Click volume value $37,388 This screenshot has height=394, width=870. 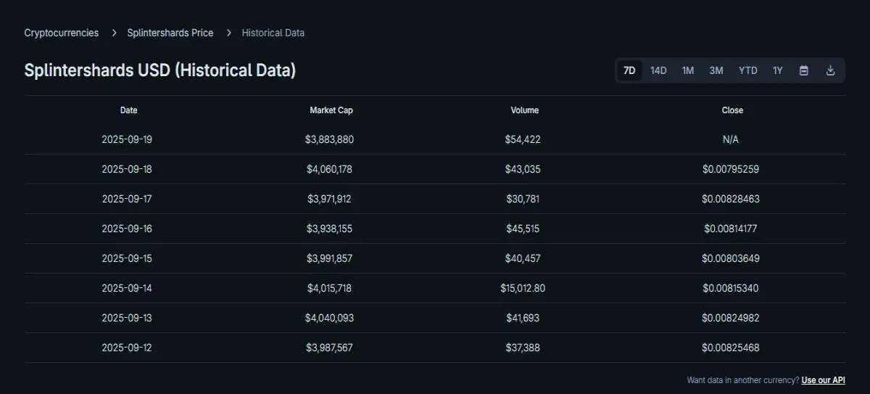(x=523, y=348)
